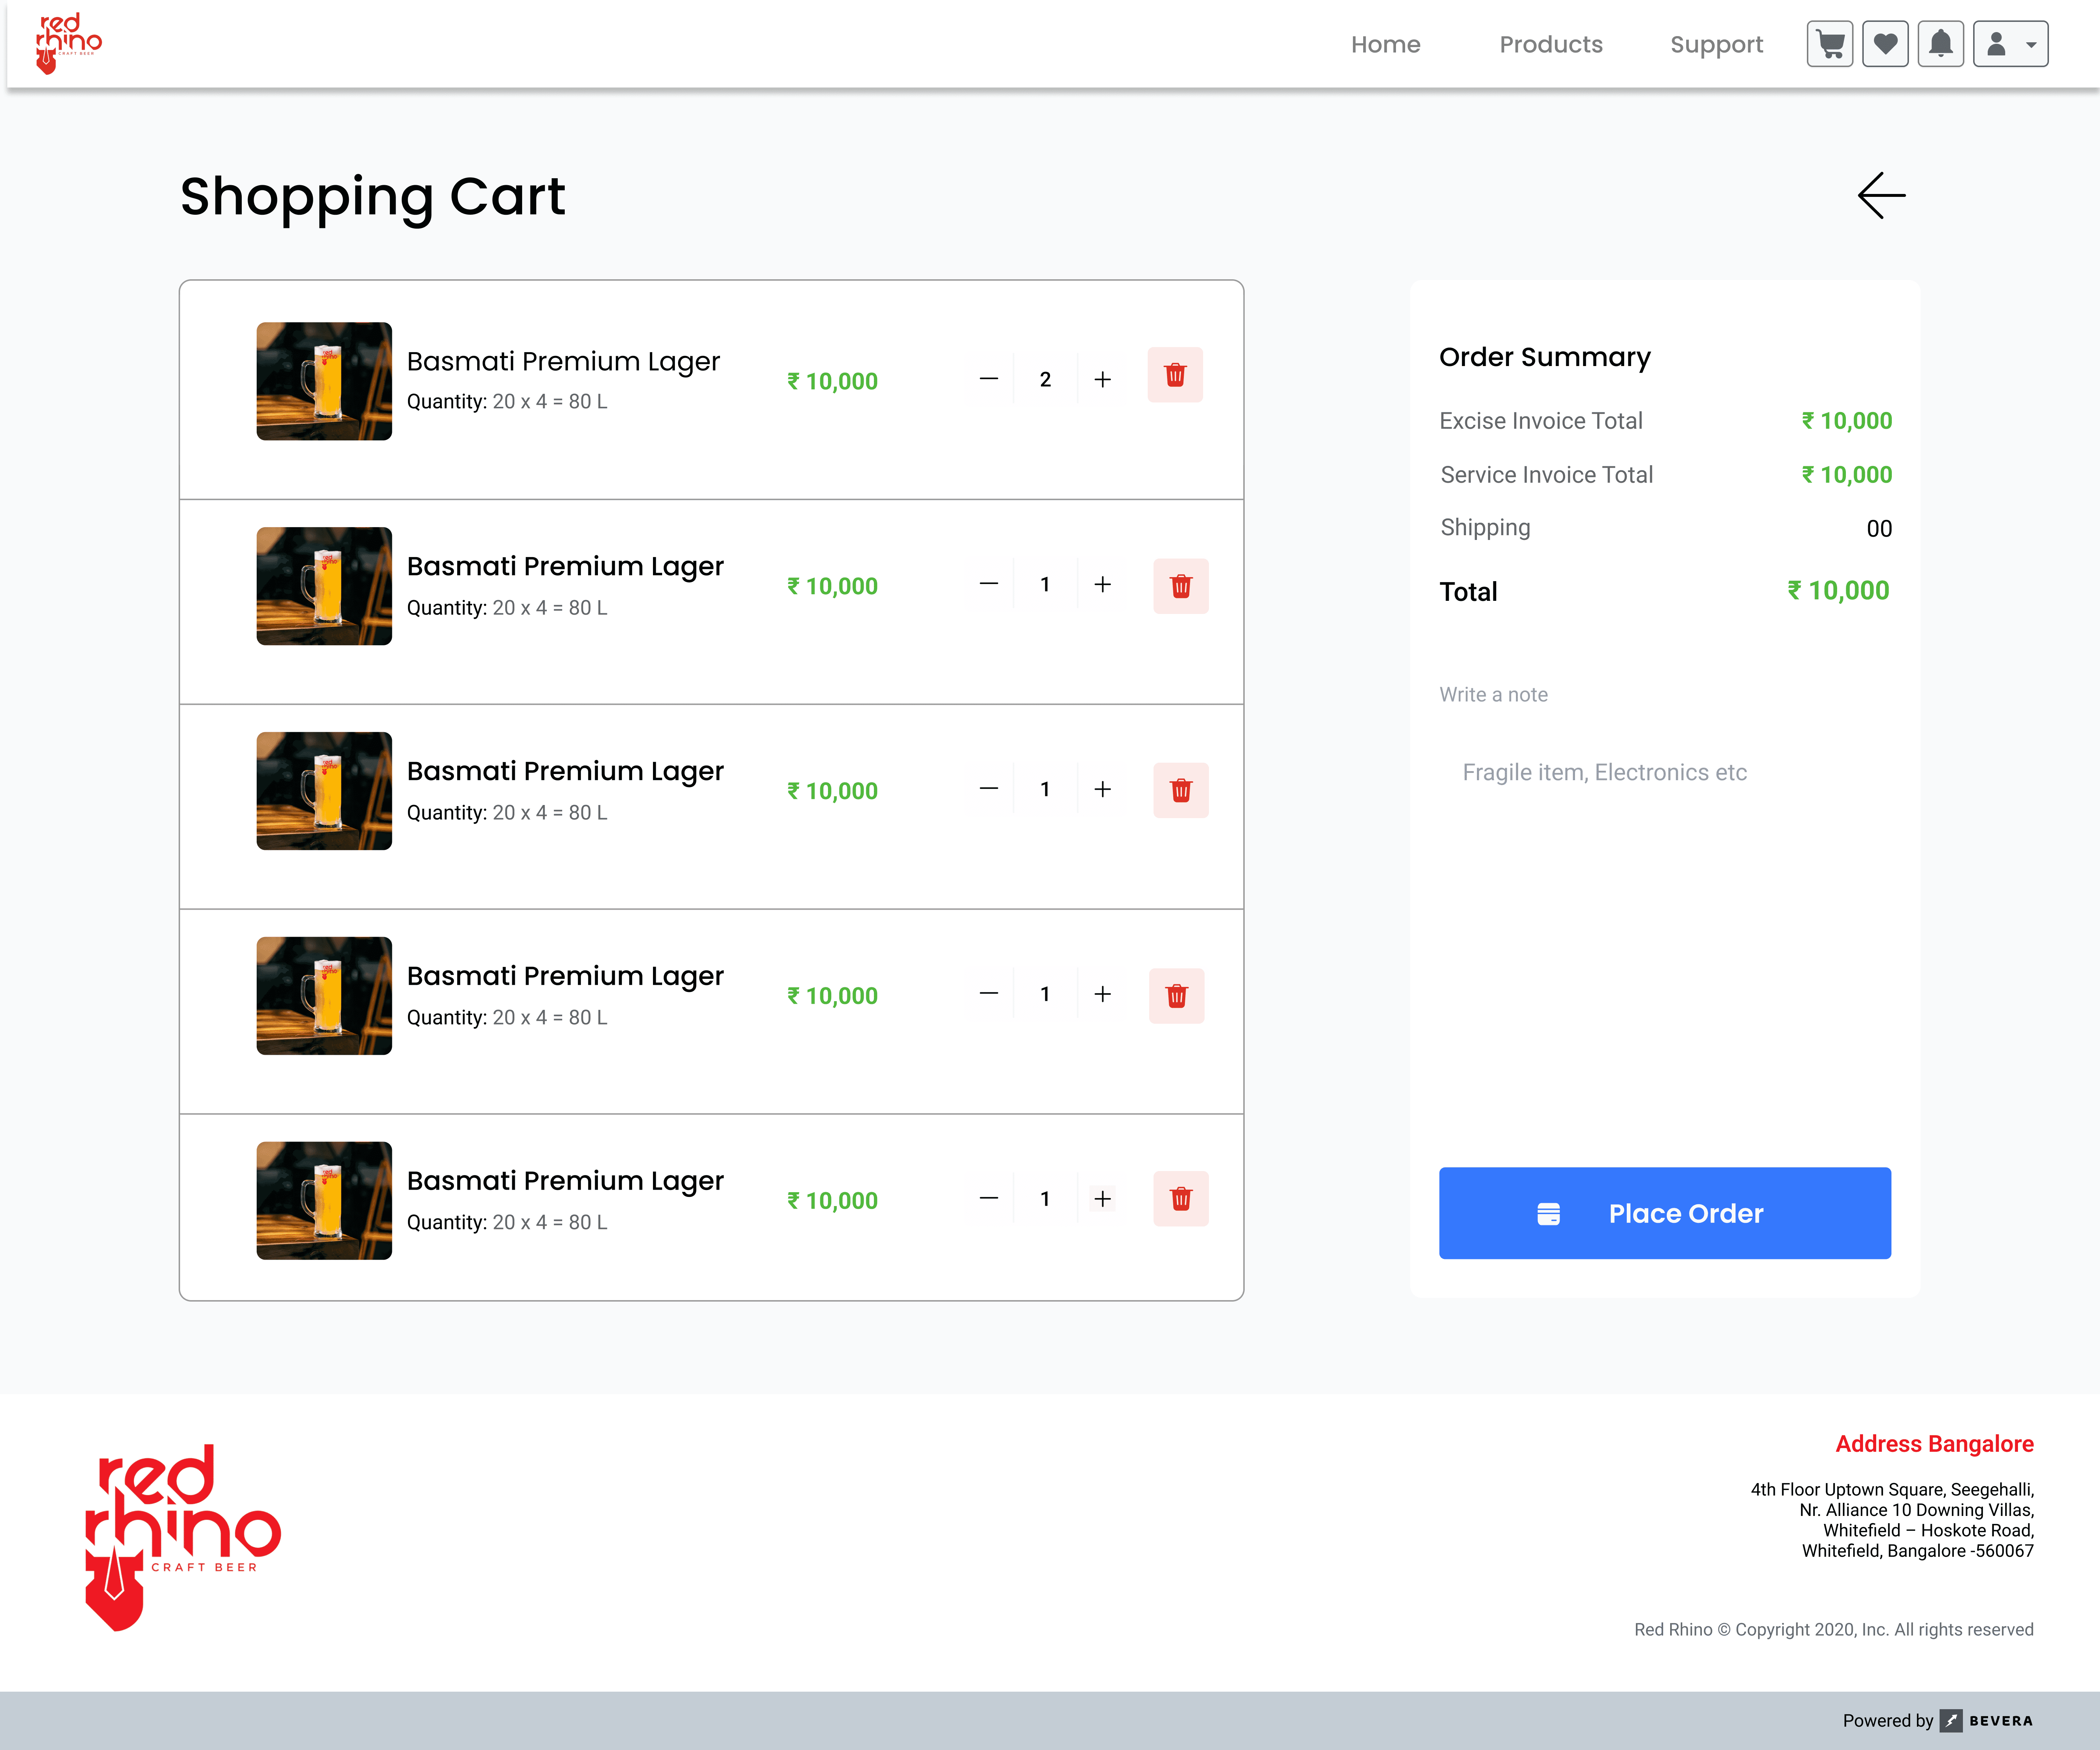Open the first cart item's beer thumbnail

coord(324,381)
